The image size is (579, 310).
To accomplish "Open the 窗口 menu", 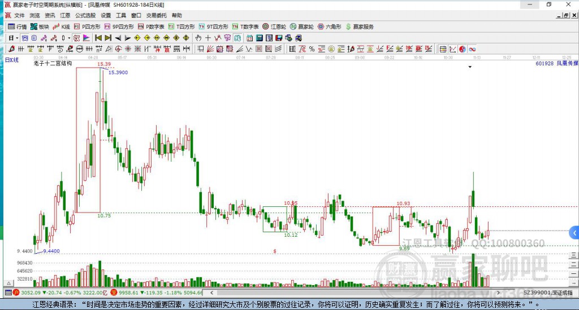I will click(136, 15).
